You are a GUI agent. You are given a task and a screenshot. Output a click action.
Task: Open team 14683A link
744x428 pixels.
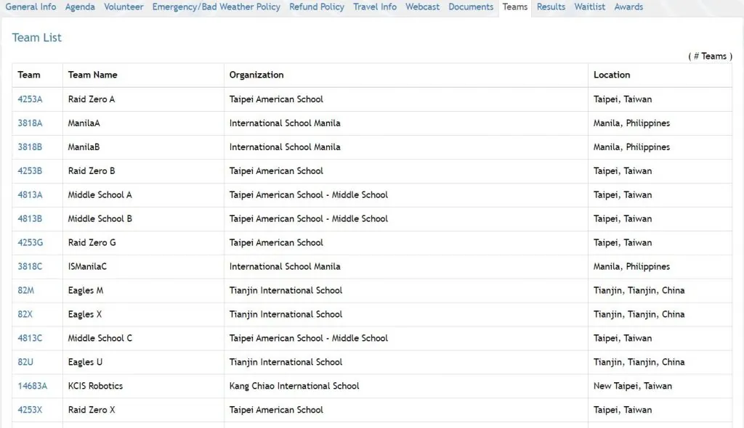[32, 386]
